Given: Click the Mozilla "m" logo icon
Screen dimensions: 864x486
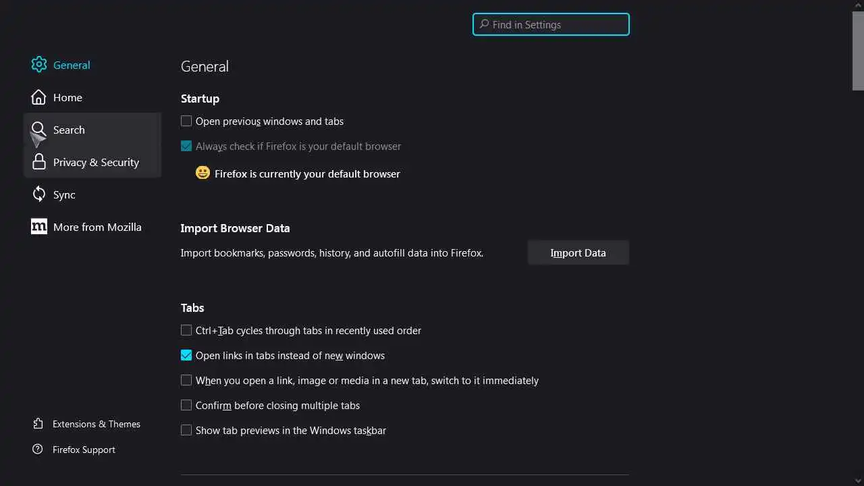Looking at the screenshot, I should [x=39, y=227].
